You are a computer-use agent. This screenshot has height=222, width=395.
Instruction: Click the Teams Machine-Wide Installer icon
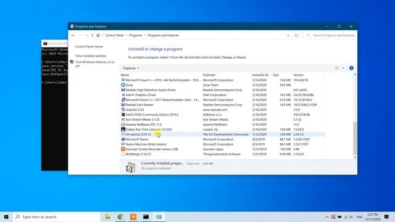click(123, 144)
